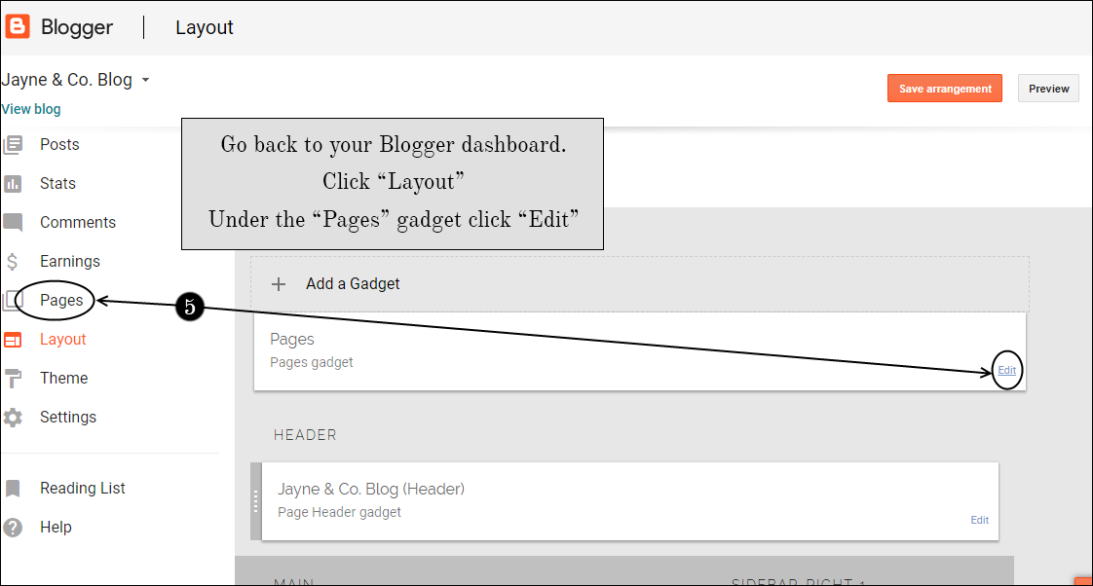The height and width of the screenshot is (586, 1093).
Task: Open View blog link
Action: 30,108
